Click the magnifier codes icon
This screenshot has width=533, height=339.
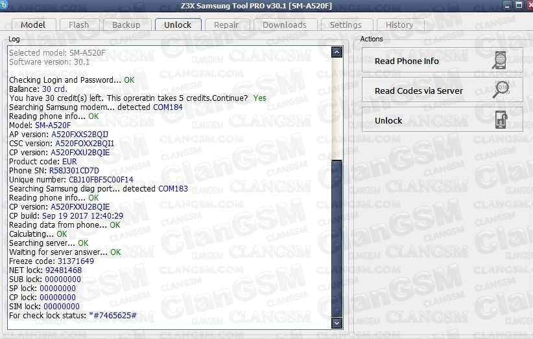[x=501, y=89]
